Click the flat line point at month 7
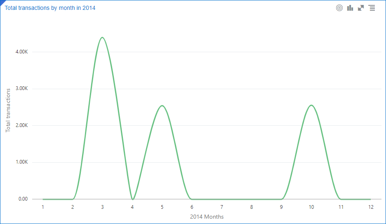The width and height of the screenshot is (386, 224). click(x=222, y=199)
